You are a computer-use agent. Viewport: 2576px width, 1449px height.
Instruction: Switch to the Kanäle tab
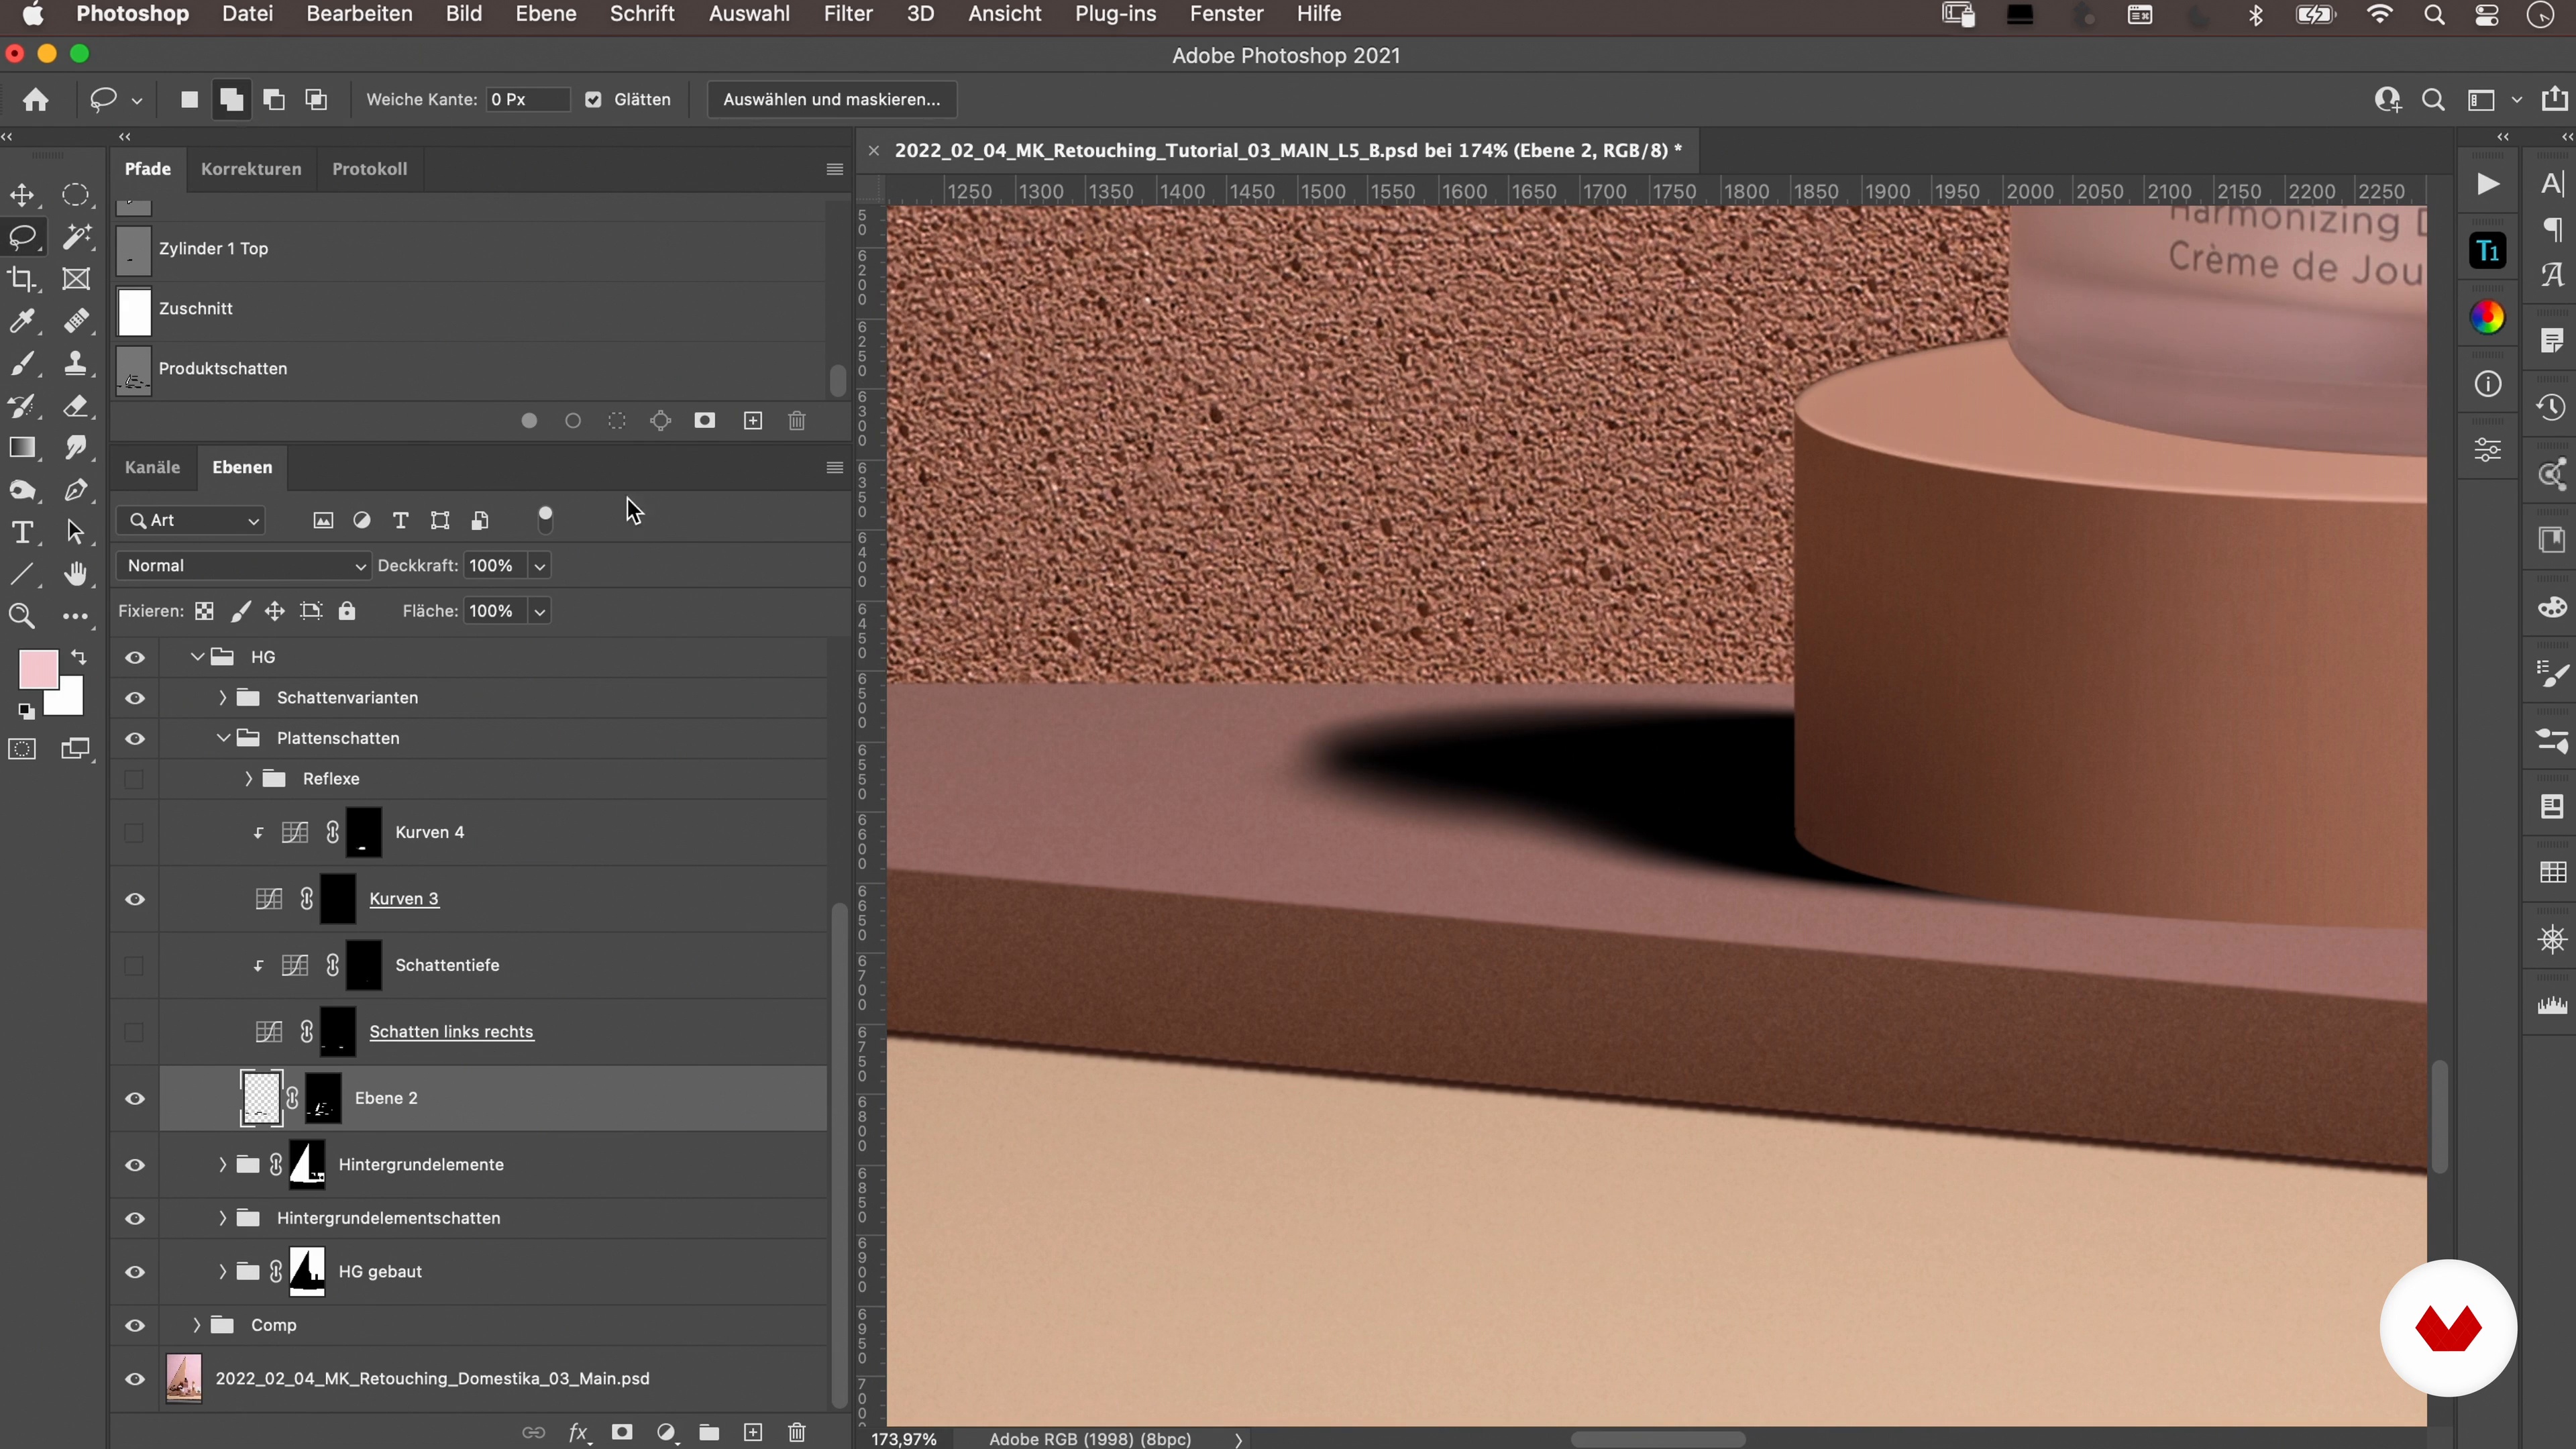(152, 467)
